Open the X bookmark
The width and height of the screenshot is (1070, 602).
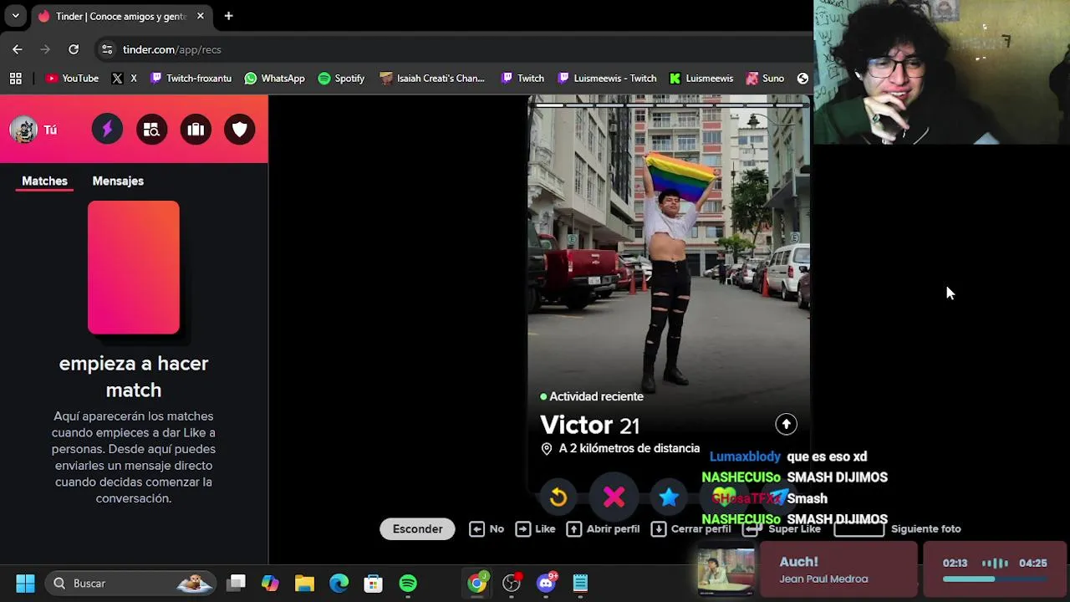click(x=124, y=79)
